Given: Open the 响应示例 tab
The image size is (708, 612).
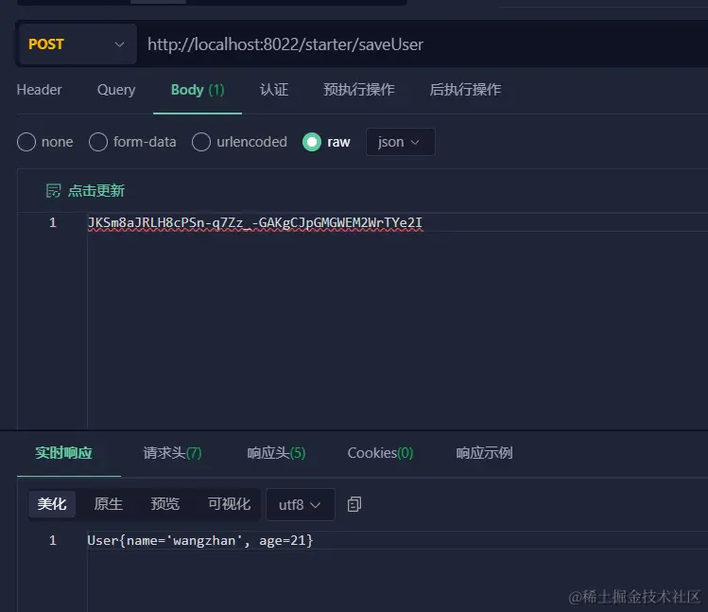Looking at the screenshot, I should 484,453.
